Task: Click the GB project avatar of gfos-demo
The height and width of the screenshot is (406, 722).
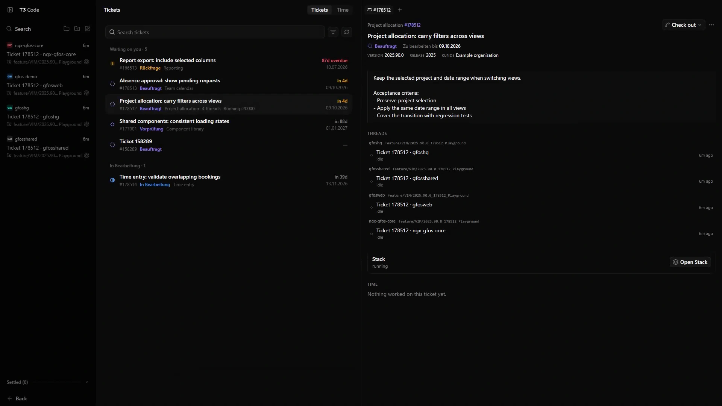Action: click(x=10, y=77)
